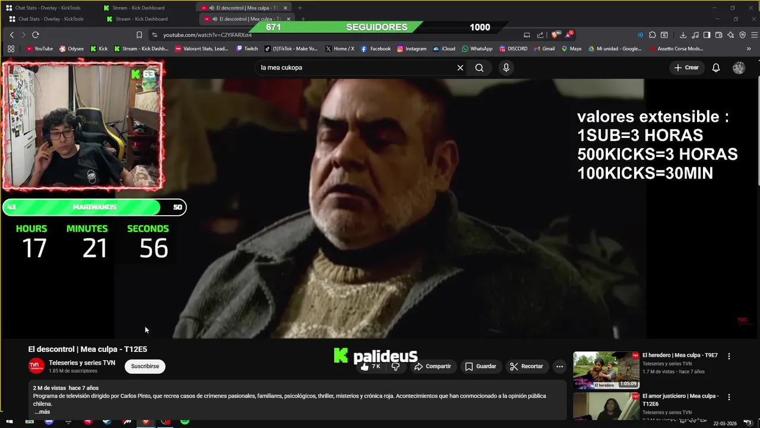This screenshot has height=428, width=760.
Task: Open options menu for El amor justiciero video
Action: pyautogui.click(x=729, y=396)
